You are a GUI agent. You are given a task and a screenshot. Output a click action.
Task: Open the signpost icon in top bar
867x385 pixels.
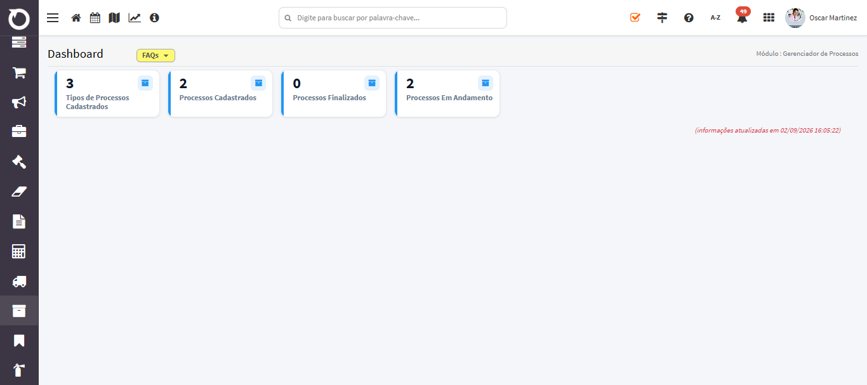tap(662, 18)
